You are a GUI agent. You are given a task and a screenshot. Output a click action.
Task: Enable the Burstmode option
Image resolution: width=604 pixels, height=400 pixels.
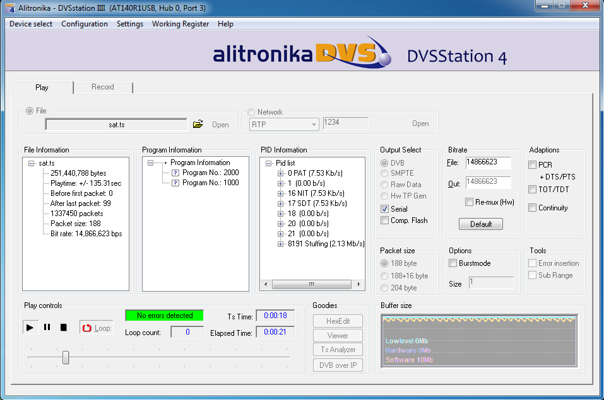pyautogui.click(x=453, y=263)
